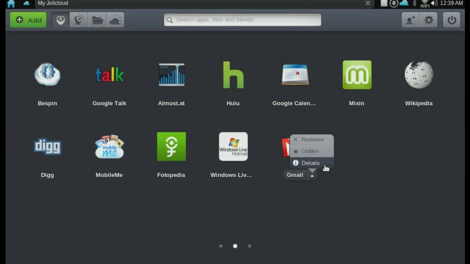470x264 pixels.
Task: Open the Bespin app icon
Action: 47,74
